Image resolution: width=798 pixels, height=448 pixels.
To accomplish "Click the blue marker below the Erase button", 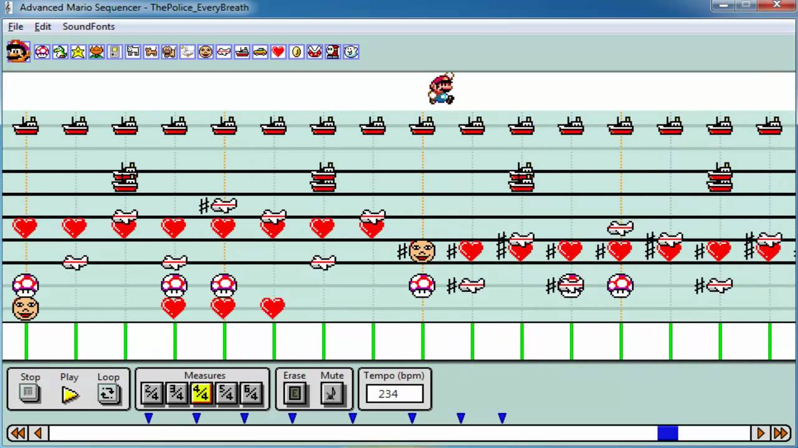I will tap(292, 418).
